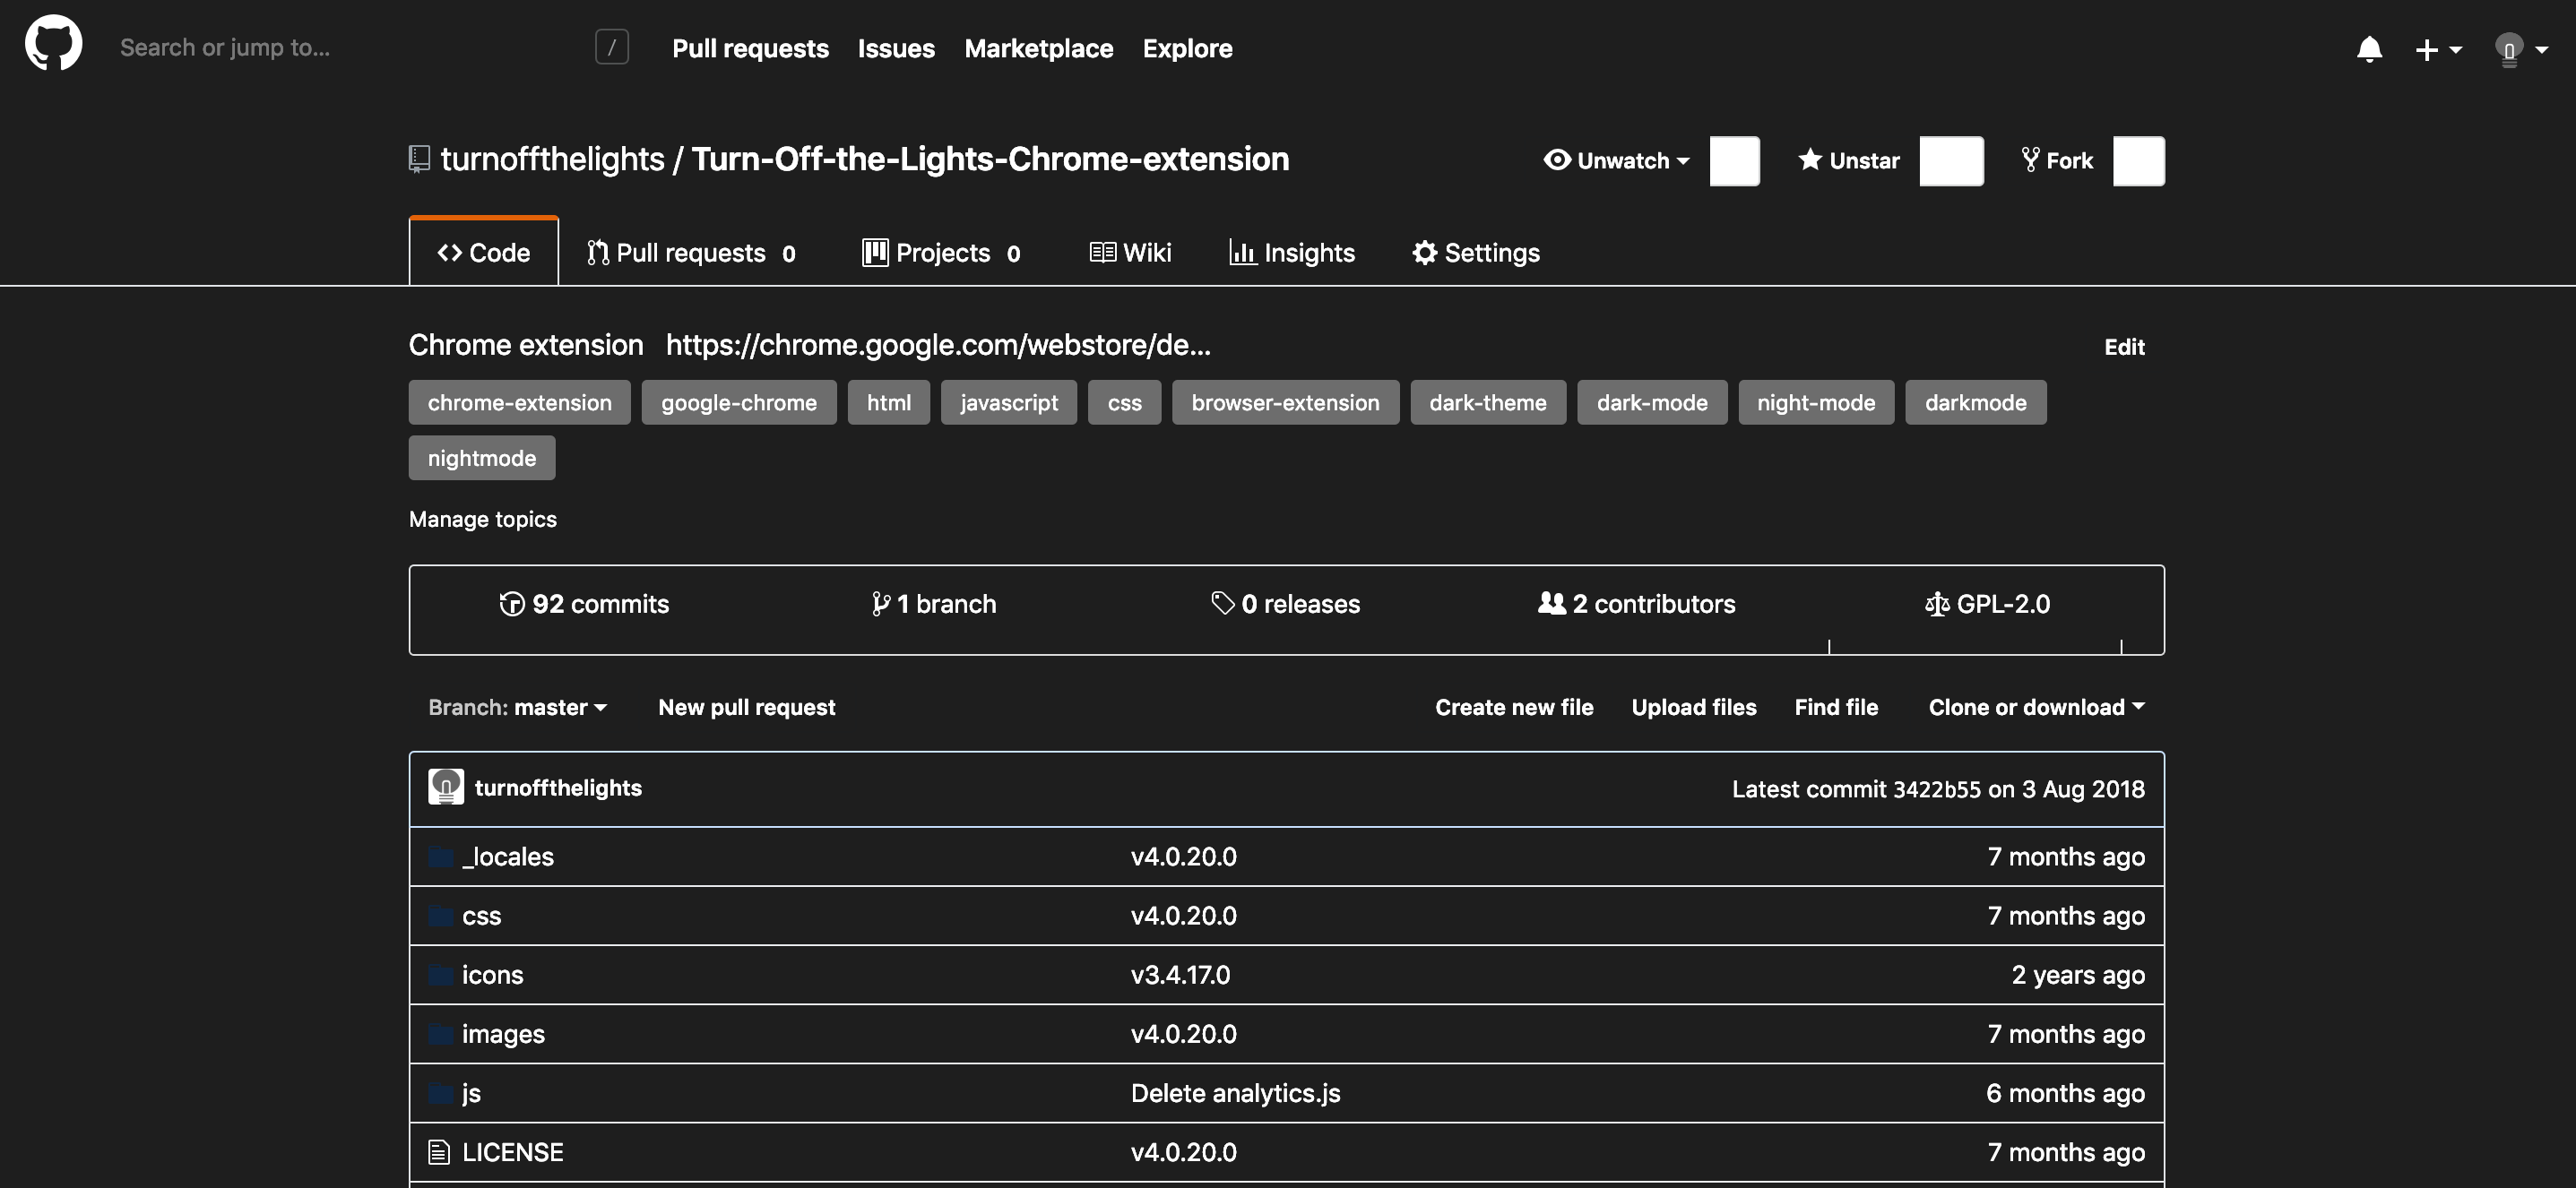Click the darkmode topic tag

click(1976, 402)
